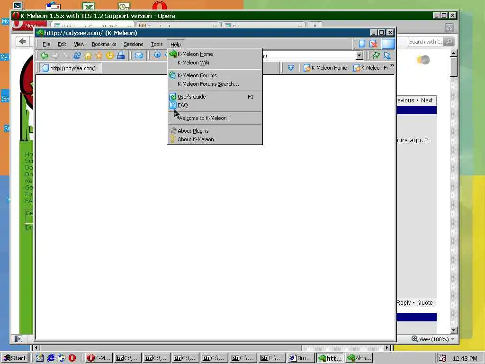Select Welcome to K-Meleon ! entry

pyautogui.click(x=215, y=118)
